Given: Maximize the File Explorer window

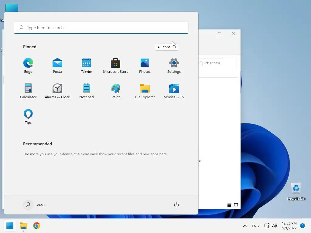Looking at the screenshot, I should (220, 34).
